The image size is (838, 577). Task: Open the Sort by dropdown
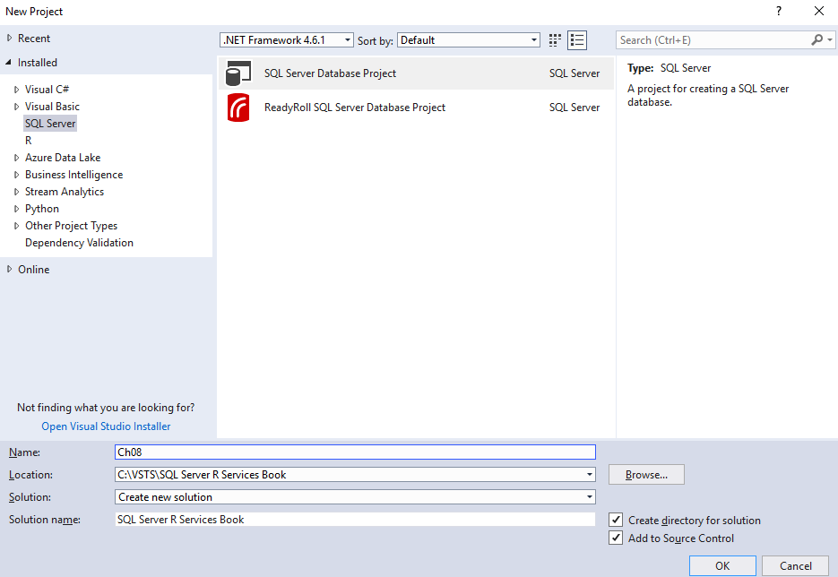tap(468, 40)
